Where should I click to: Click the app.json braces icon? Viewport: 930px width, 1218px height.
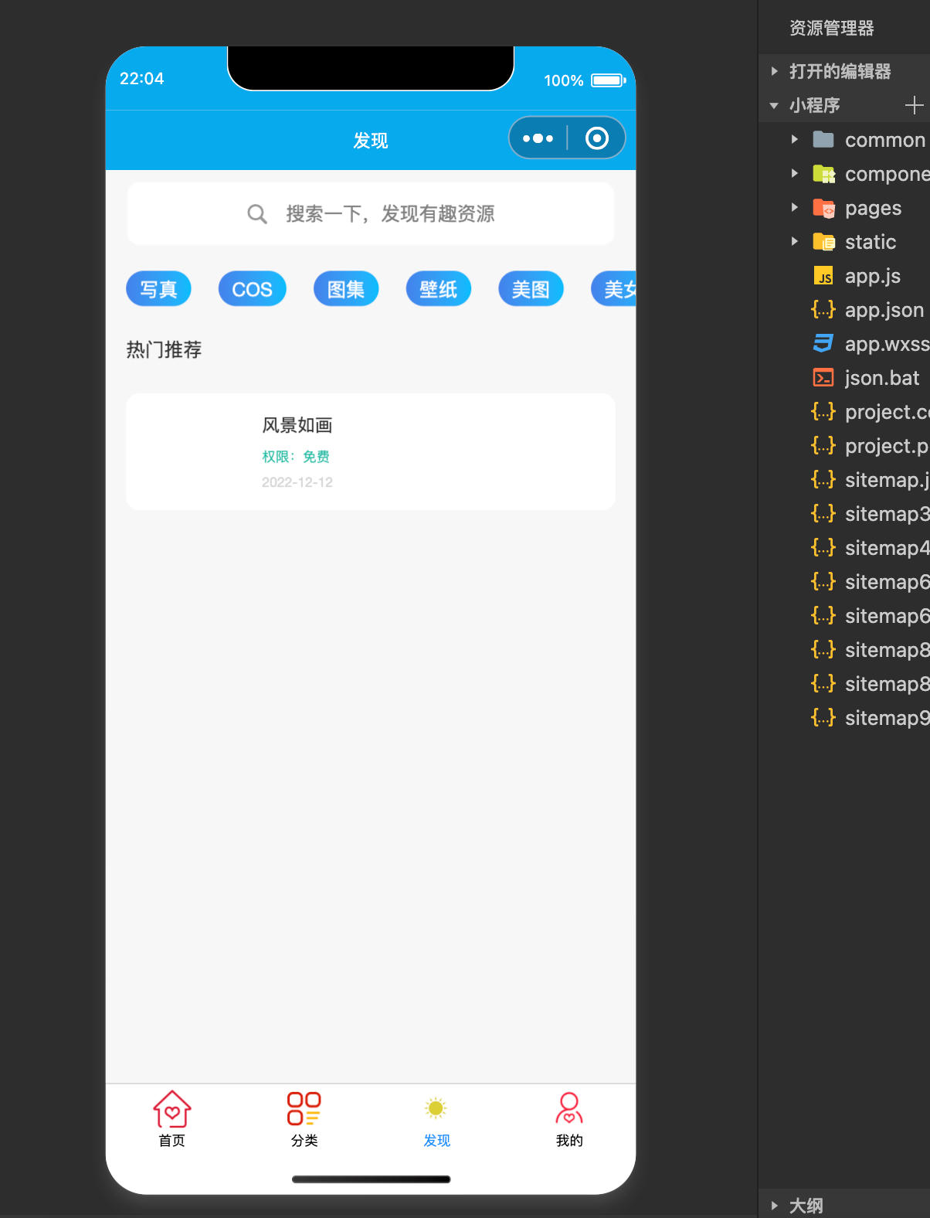click(x=823, y=310)
